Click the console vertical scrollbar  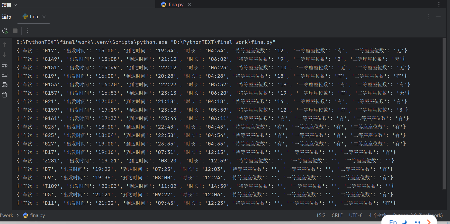pos(444,114)
